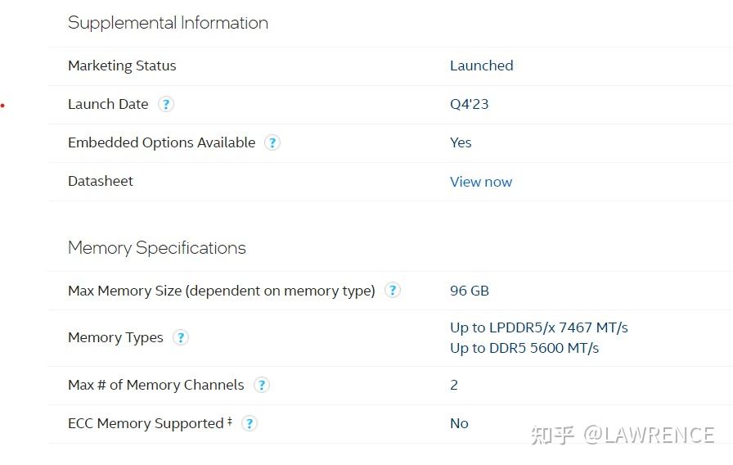The image size is (733, 465).
Task: Open the Embedded Options Available help icon
Action: (x=272, y=142)
